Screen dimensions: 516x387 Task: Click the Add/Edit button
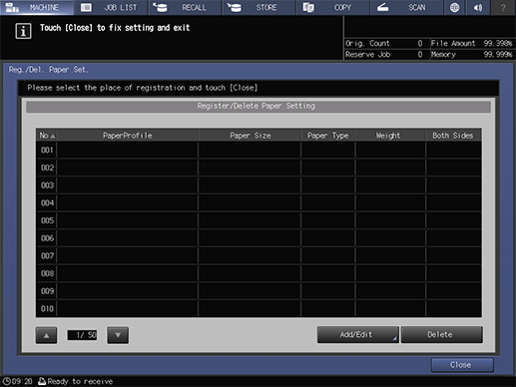click(x=357, y=334)
